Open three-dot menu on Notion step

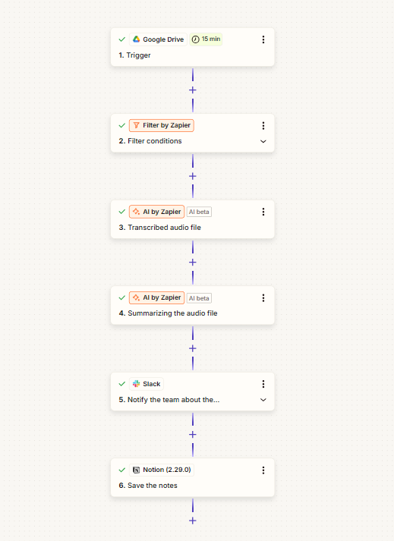pyautogui.click(x=263, y=470)
